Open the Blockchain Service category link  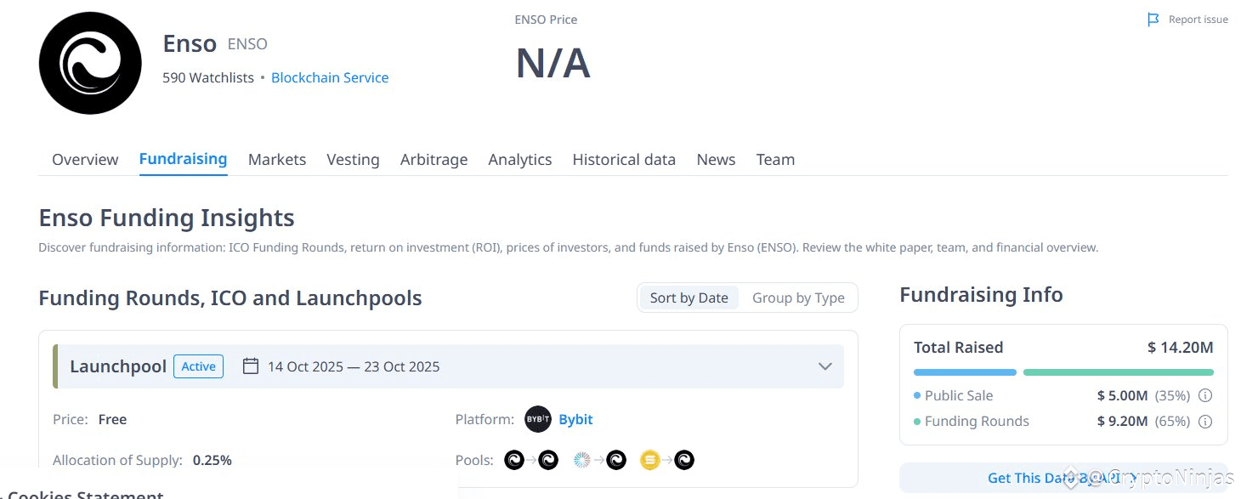click(x=330, y=77)
